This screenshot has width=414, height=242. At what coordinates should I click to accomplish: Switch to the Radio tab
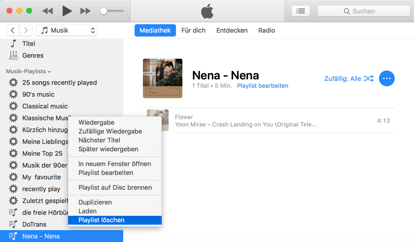[x=266, y=30]
